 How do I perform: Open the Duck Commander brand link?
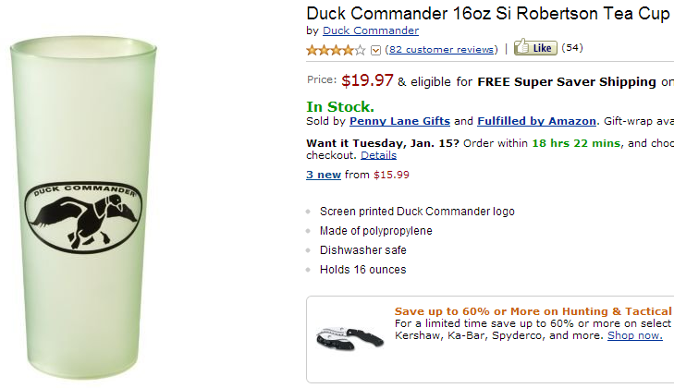pos(371,30)
